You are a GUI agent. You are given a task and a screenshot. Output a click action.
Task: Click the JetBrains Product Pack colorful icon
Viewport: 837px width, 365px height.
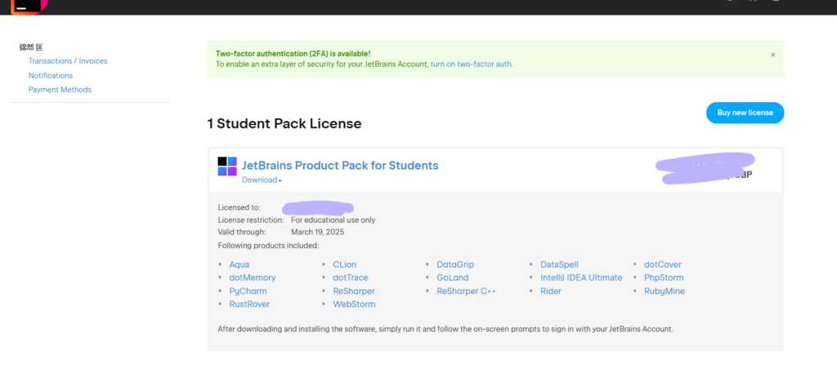tap(227, 166)
